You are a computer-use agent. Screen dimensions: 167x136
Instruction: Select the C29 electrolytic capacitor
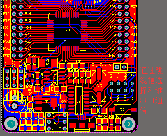(x=15, y=101)
